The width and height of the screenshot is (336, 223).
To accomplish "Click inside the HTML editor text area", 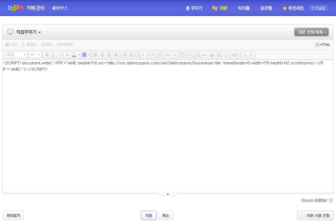I will tap(168, 126).
